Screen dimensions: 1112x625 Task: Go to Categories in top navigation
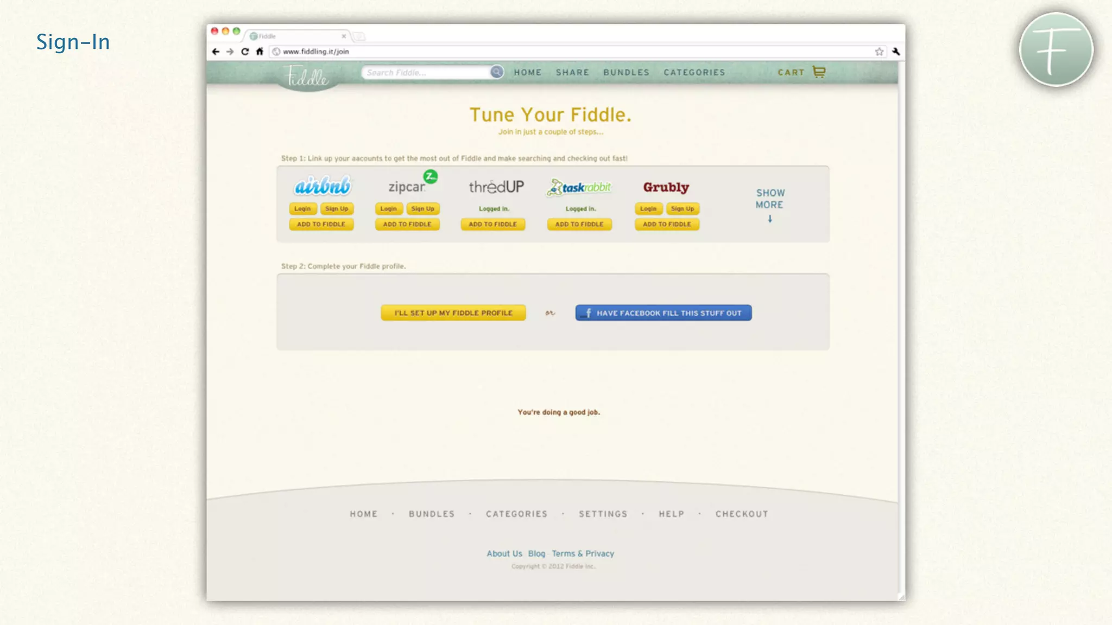[694, 72]
